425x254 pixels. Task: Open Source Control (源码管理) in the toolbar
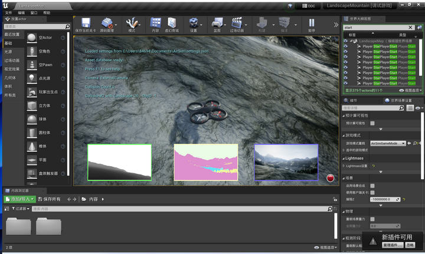click(x=107, y=22)
